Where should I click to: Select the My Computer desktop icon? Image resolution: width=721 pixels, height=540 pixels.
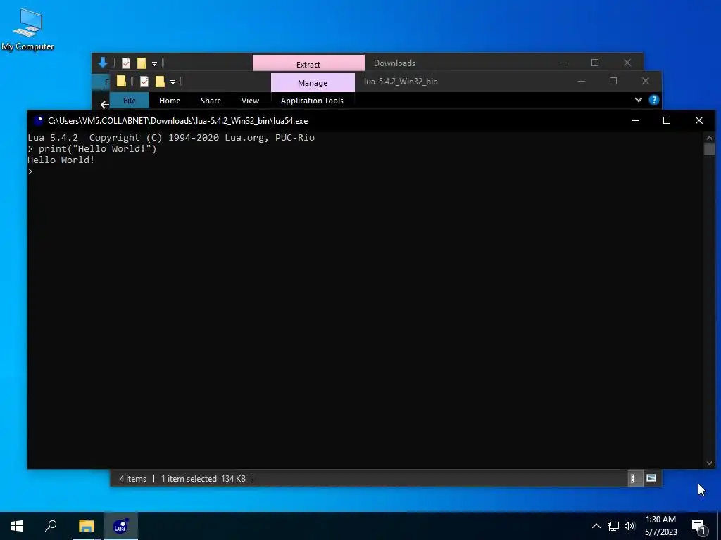coord(27,30)
